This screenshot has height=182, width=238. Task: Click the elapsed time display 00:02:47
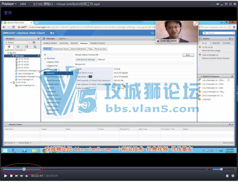click(x=37, y=176)
